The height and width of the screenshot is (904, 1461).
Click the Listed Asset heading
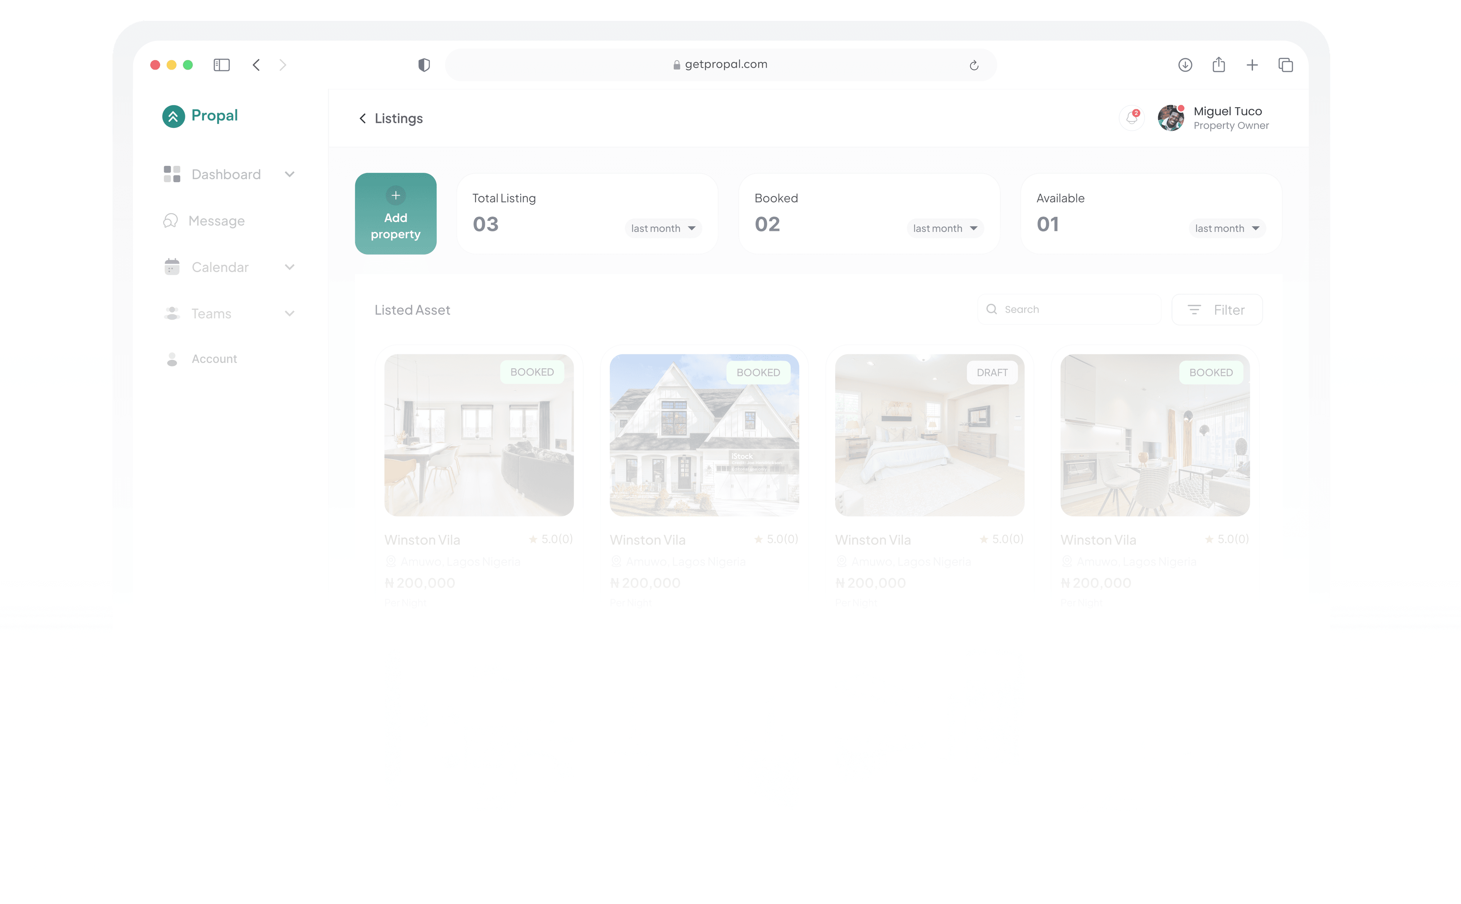pos(412,310)
